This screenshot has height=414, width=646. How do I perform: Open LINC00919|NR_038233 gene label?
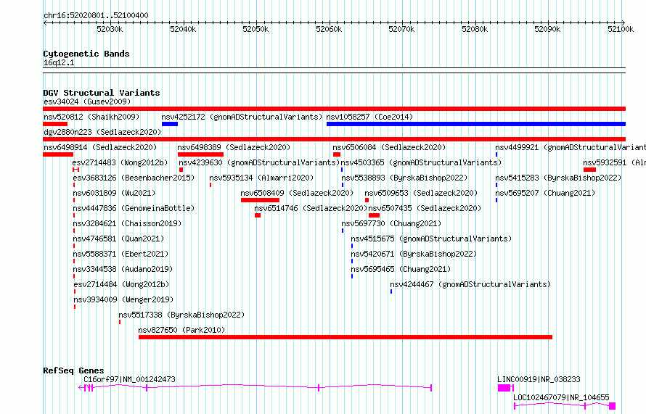[x=539, y=379]
